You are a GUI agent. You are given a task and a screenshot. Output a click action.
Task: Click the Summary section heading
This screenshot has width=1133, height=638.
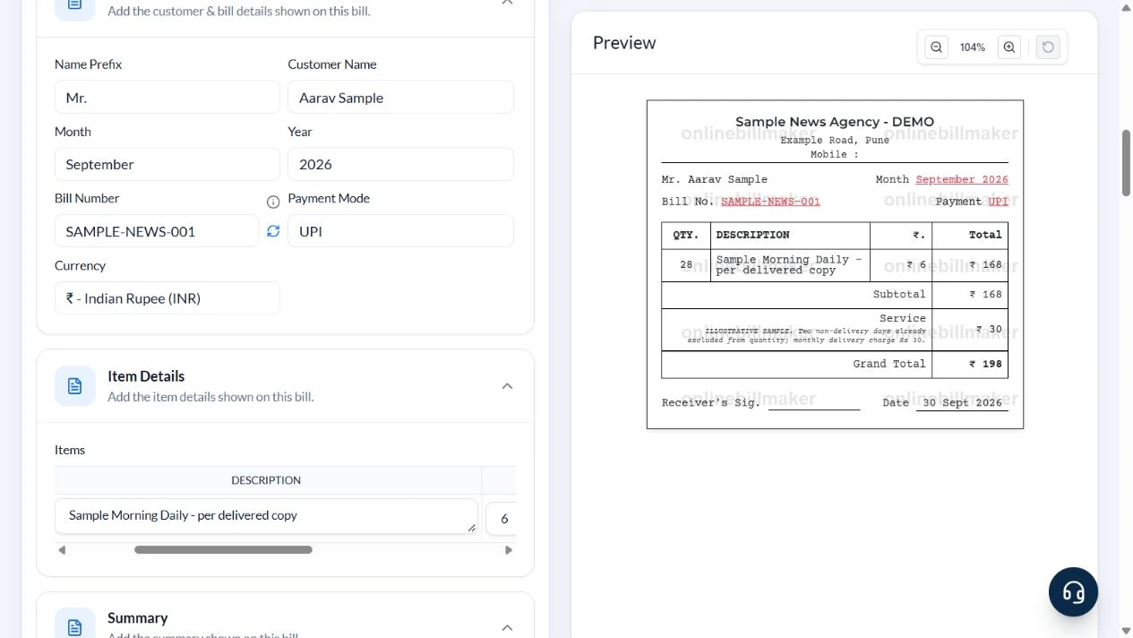point(137,618)
